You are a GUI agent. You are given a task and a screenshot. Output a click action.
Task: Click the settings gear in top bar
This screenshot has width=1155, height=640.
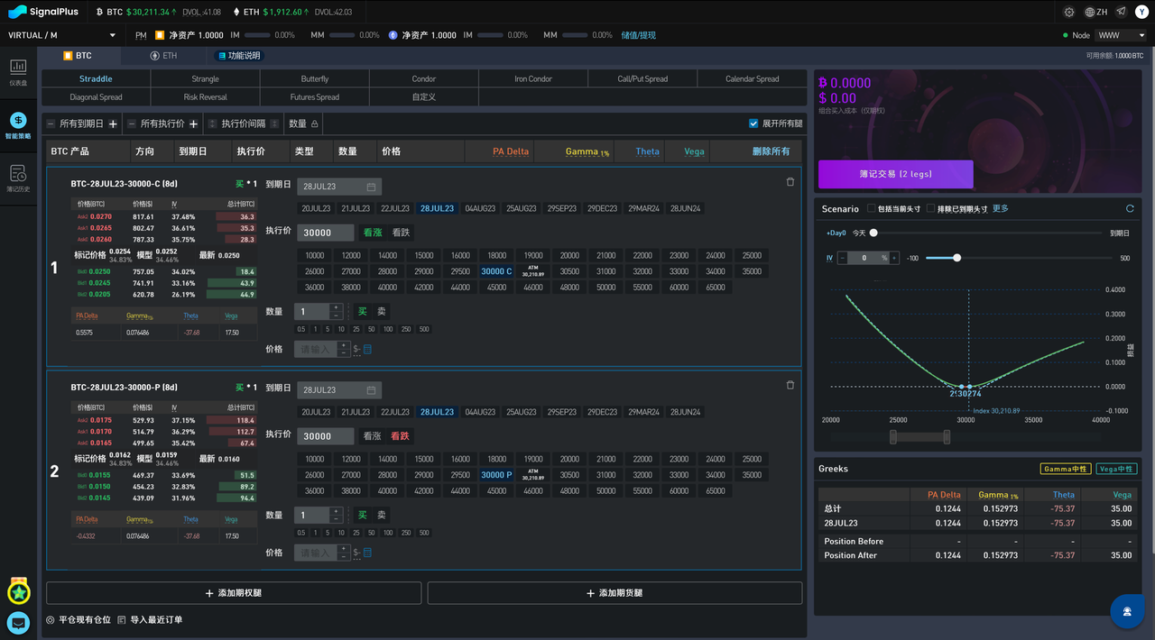[x=1069, y=12]
